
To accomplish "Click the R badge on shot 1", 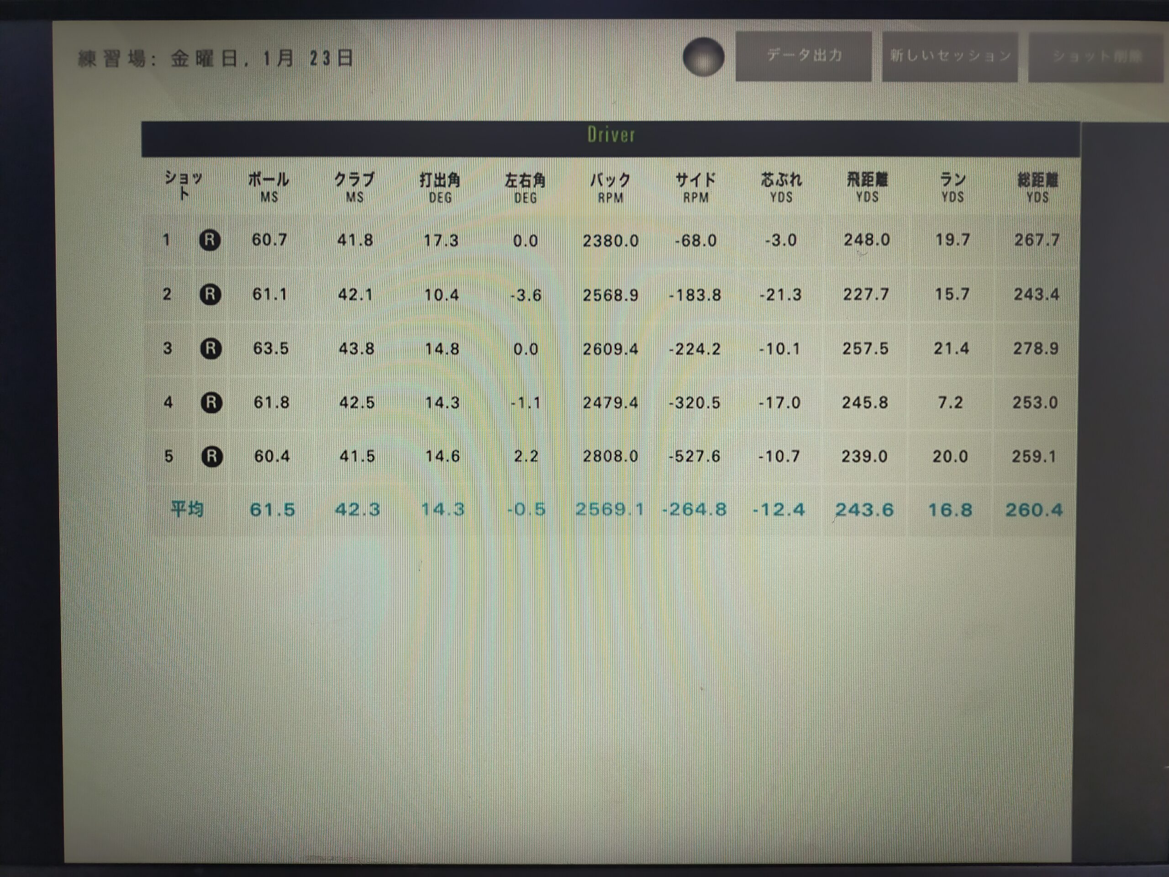I will (x=210, y=240).
